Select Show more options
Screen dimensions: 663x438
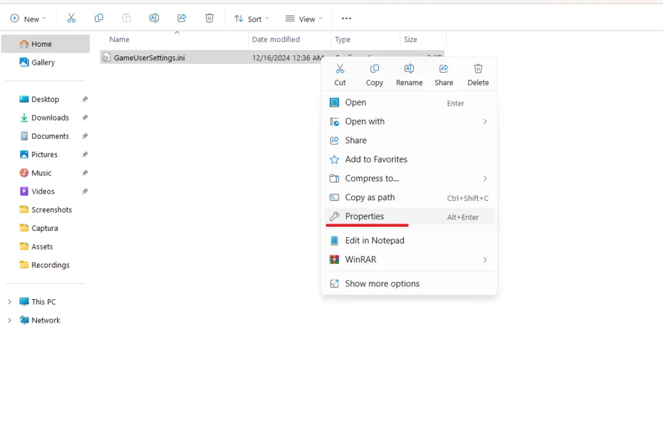(x=409, y=284)
